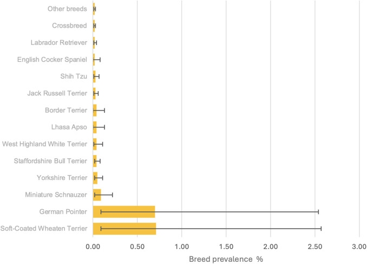Viewport: 367px width, 264px height.
Task: Select the 2.50 axis tick label
Action: click(315, 247)
